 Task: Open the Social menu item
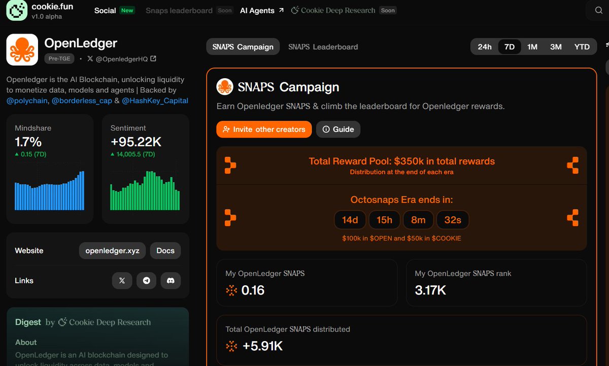(105, 10)
